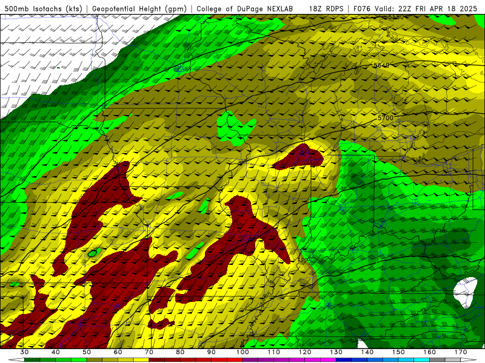Click the 150 kt color bar label

(398, 352)
